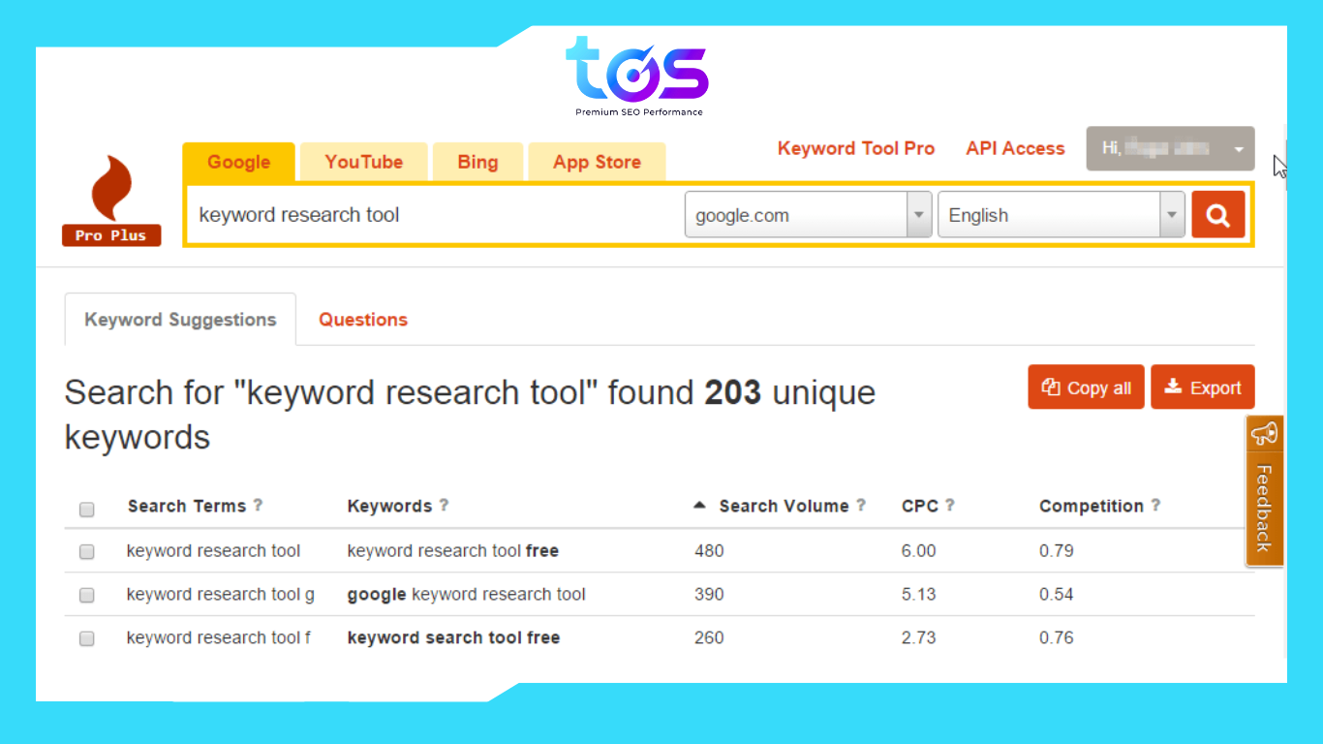Viewport: 1323px width, 744px height.
Task: Check the keyword research tool free row
Action: [x=86, y=551]
